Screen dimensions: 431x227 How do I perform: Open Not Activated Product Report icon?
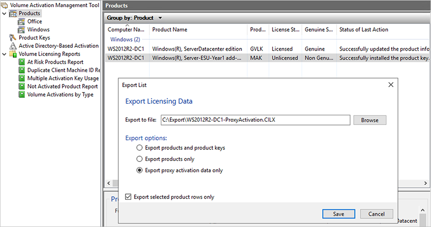point(22,87)
